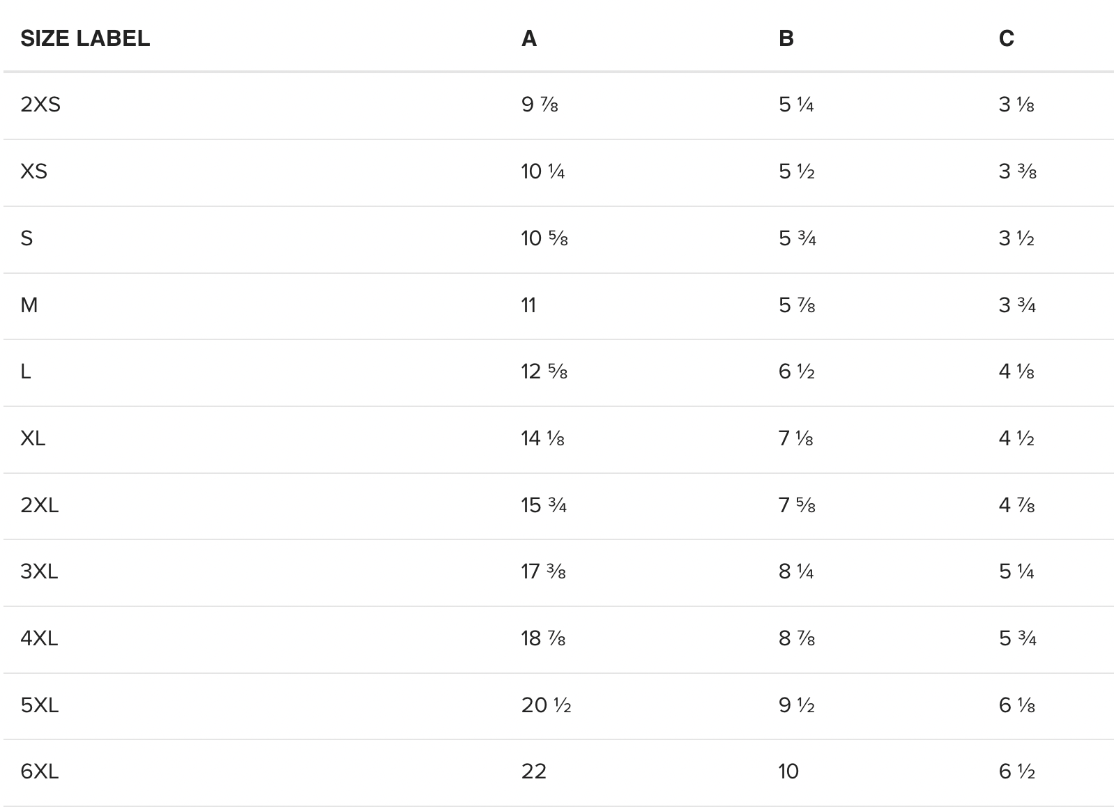
Task: Click the value 10 in column B
Action: point(788,771)
